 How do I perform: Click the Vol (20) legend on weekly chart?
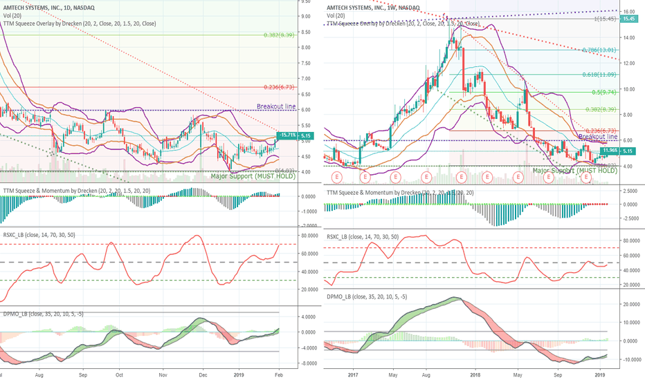pyautogui.click(x=336, y=16)
